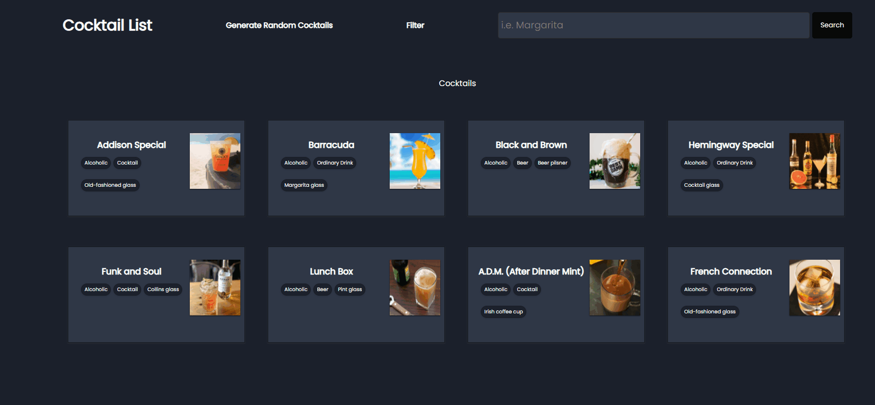Click Generate Random Cocktails
This screenshot has height=405, width=875.
(x=279, y=25)
